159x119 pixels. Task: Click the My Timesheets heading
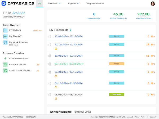(59, 30)
